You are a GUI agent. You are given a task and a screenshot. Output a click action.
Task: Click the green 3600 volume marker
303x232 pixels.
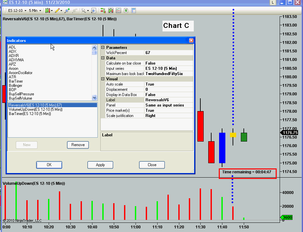pos(286,218)
